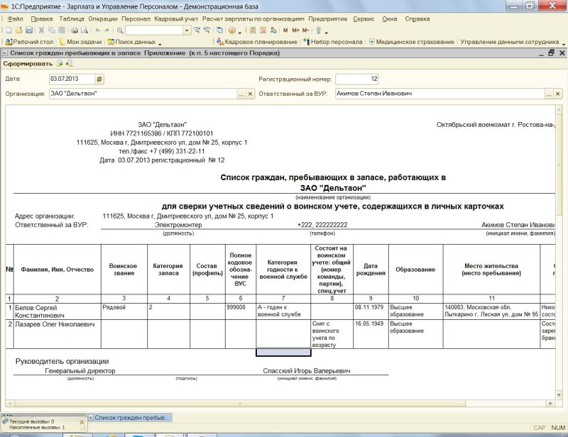Select cell Лазарев Олег Николаевич
Viewport: 568px width, 437px height.
pos(58,334)
